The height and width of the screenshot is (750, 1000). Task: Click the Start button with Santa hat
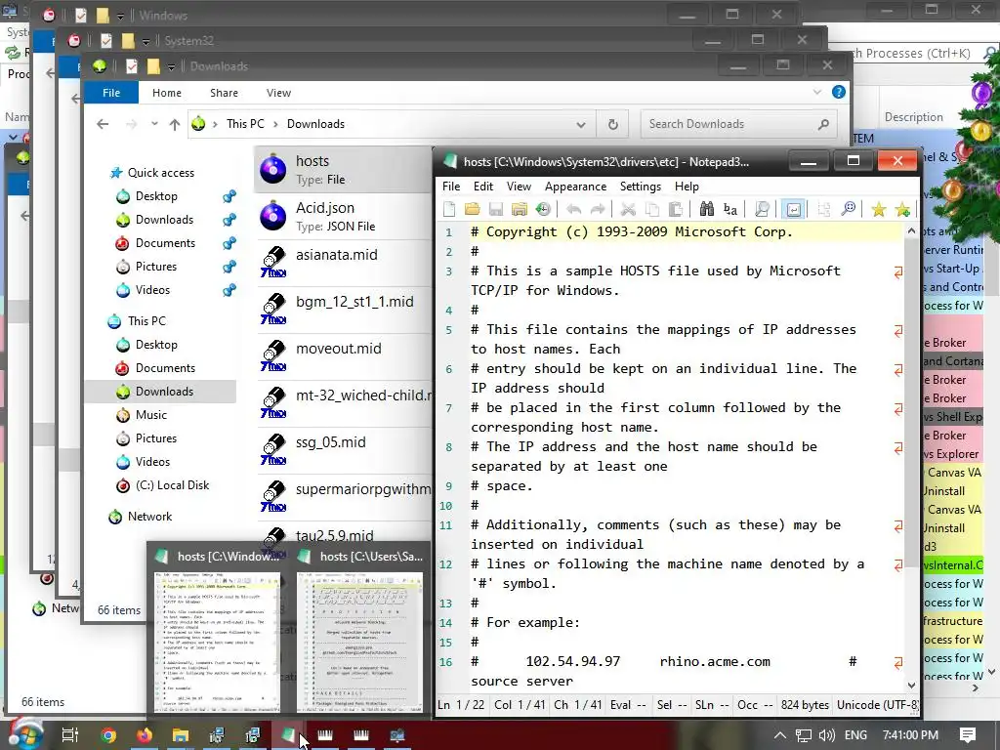(x=24, y=733)
